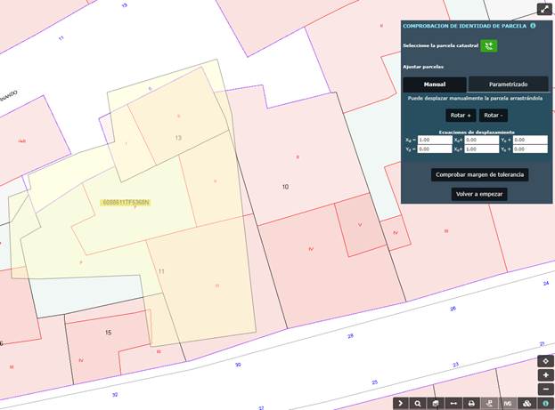Click Comprobar margen de tolerancia button
Image resolution: width=555 pixels, height=410 pixels.
(479, 174)
